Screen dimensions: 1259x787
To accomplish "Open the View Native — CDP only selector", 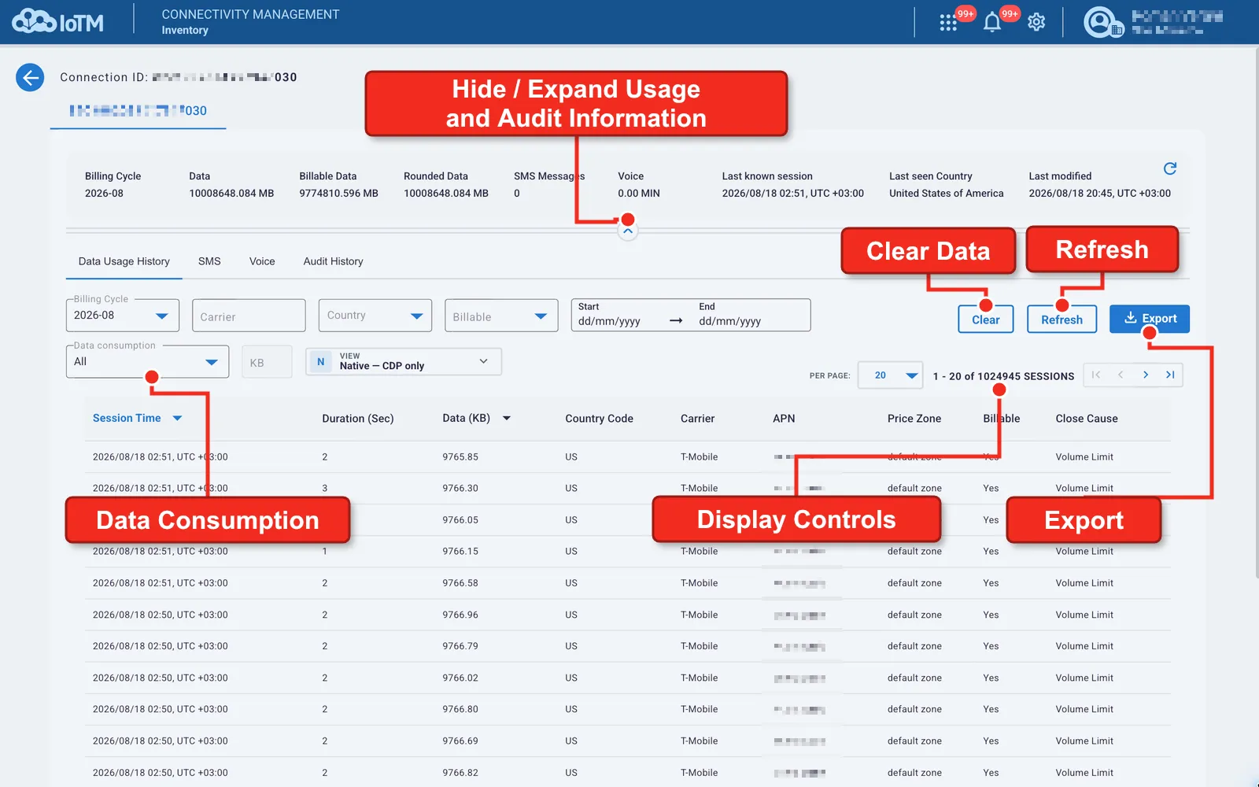I will point(404,361).
